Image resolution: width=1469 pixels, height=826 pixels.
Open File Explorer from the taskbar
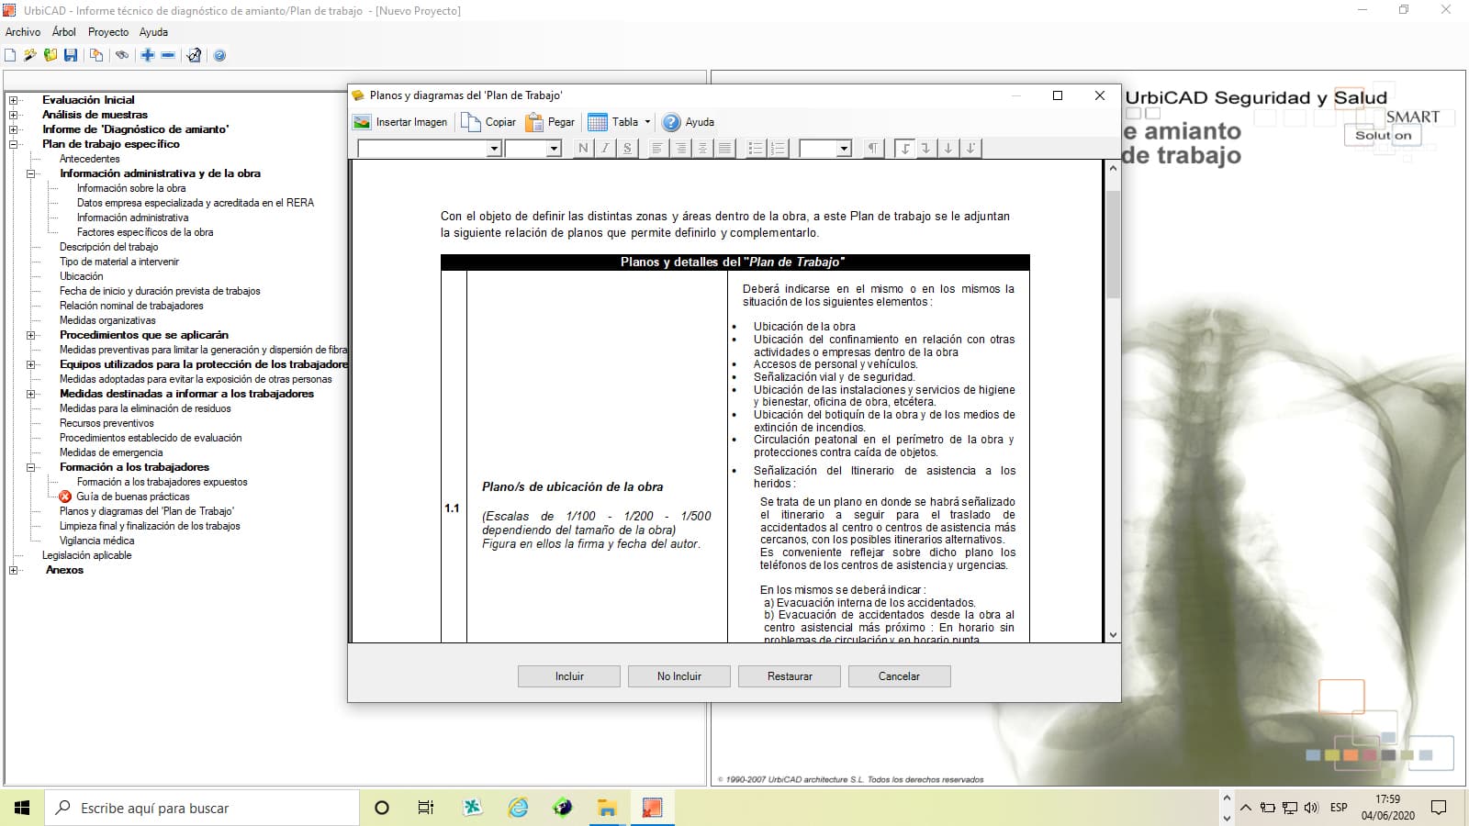pyautogui.click(x=607, y=808)
